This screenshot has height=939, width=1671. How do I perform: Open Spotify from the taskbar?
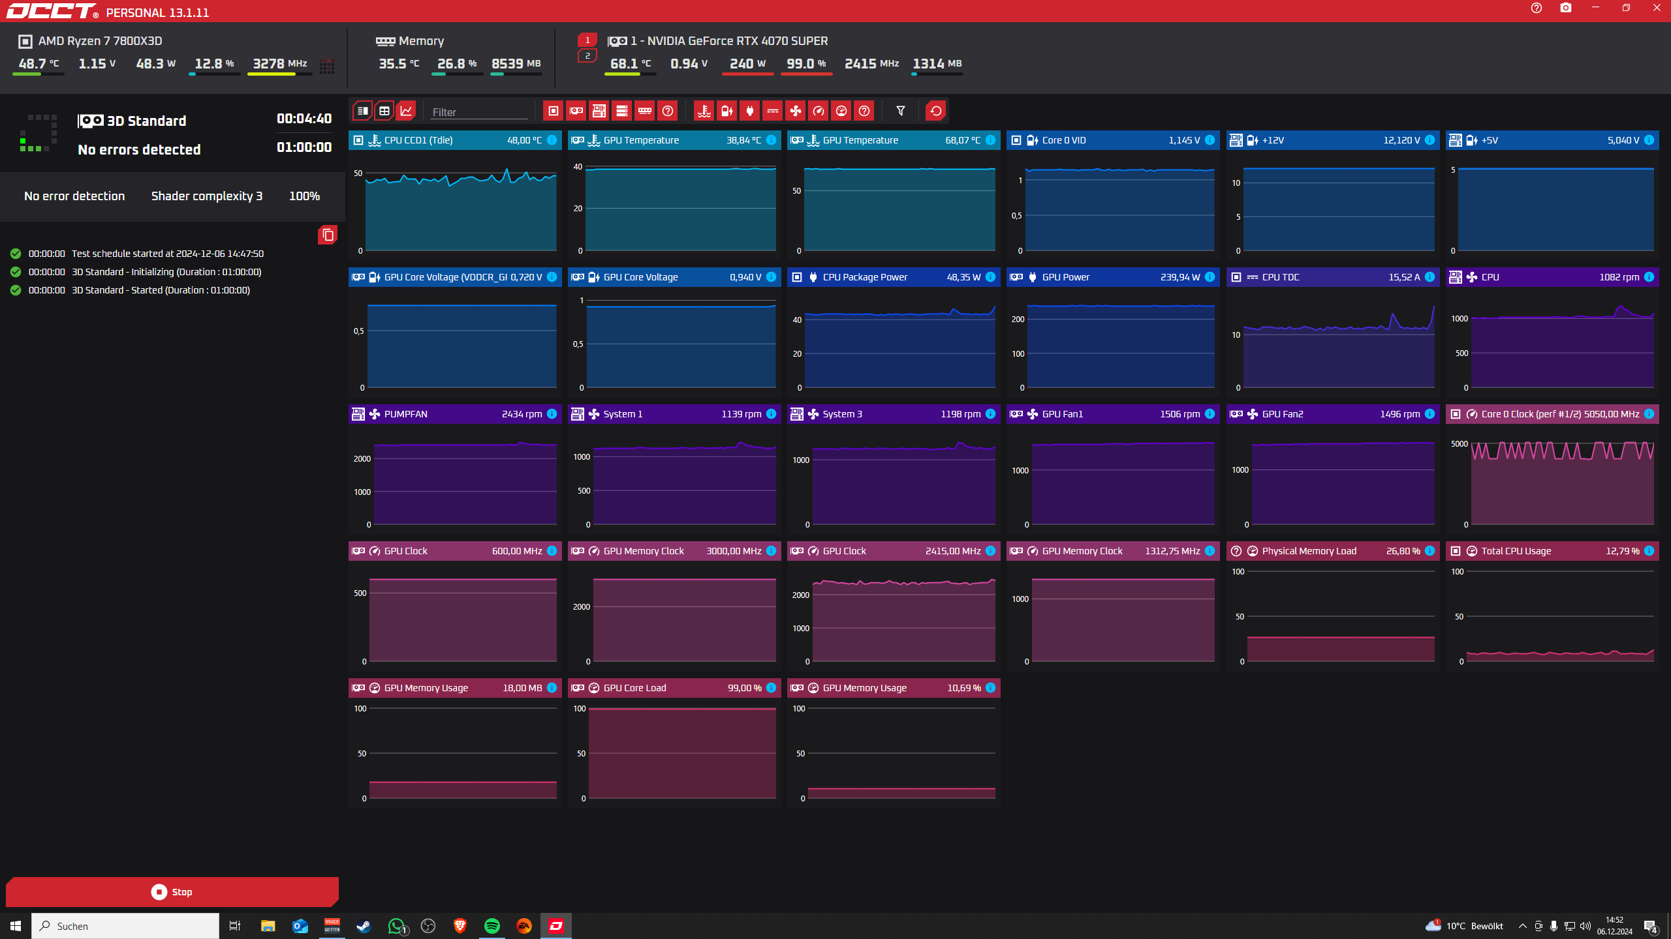tap(492, 926)
